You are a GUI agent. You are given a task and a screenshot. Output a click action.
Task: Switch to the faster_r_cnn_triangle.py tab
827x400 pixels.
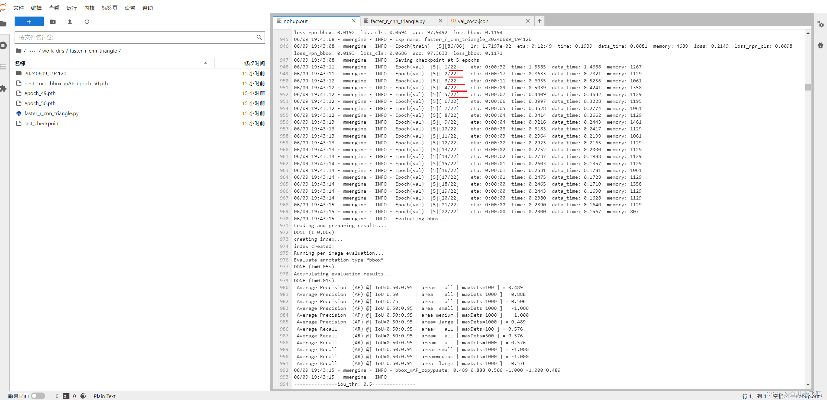pyautogui.click(x=397, y=21)
